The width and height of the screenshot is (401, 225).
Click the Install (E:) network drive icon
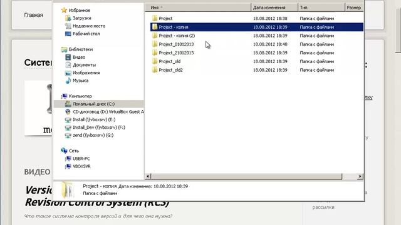pyautogui.click(x=68, y=119)
